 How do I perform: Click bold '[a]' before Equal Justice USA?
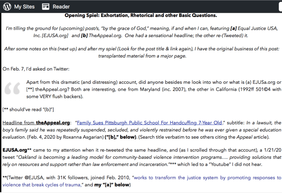pos(234,29)
